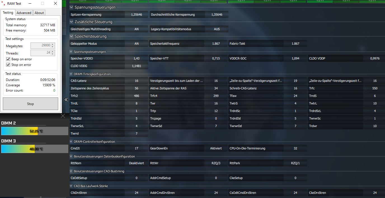Viewport: 385px width, 198px height.
Task: Open the About tab
Action: coord(39,13)
